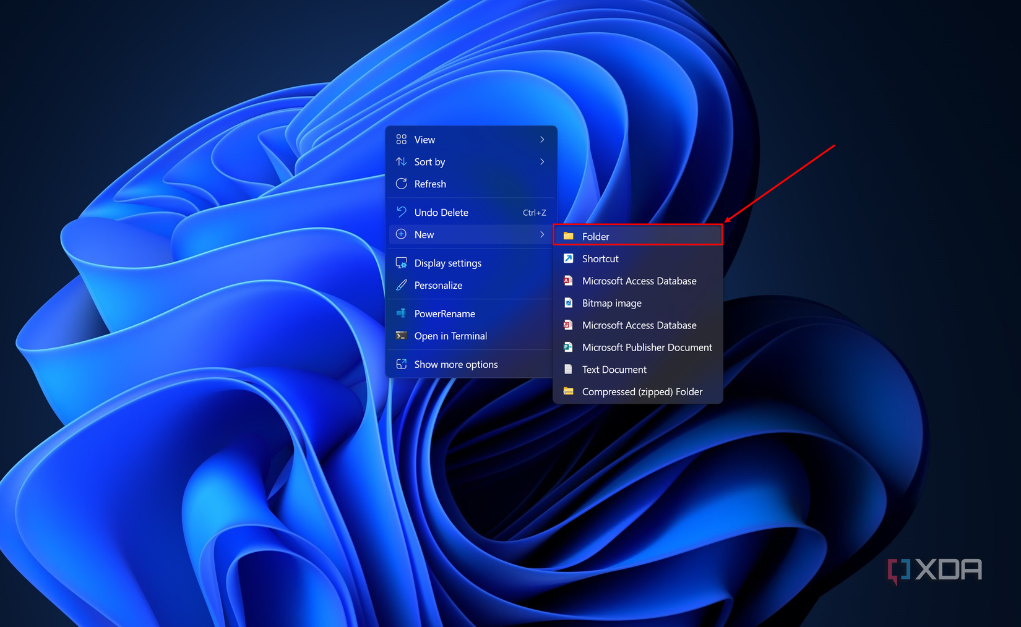Viewport: 1021px width, 627px height.
Task: Select the Bitmap image icon
Action: click(568, 303)
